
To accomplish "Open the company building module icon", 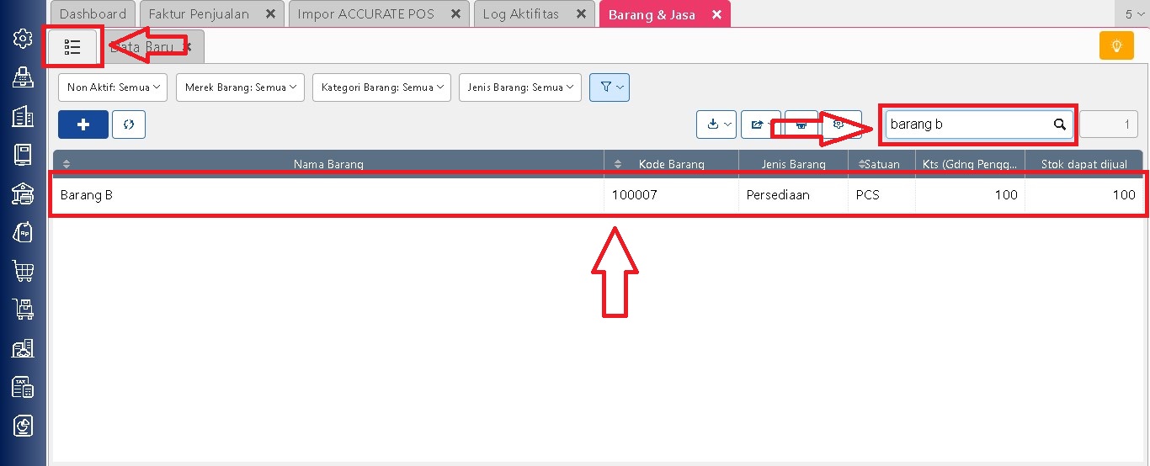I will point(23,116).
